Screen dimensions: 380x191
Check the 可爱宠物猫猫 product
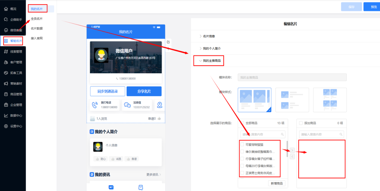[242, 145]
